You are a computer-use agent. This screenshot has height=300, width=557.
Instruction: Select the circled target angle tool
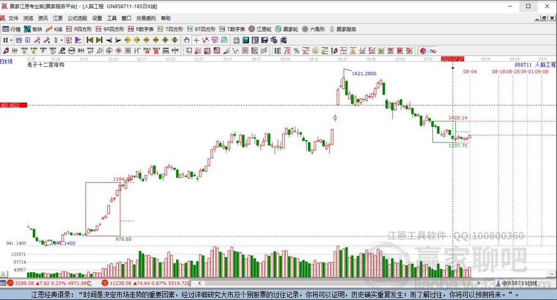pyautogui.click(x=109, y=51)
